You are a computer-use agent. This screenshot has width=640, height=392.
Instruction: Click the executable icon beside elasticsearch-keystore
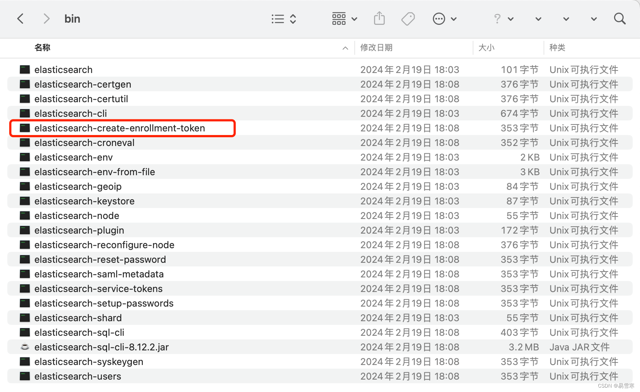[24, 201]
